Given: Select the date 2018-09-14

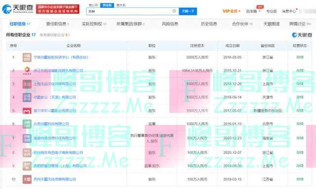Looking at the screenshot, I should tap(233, 97).
